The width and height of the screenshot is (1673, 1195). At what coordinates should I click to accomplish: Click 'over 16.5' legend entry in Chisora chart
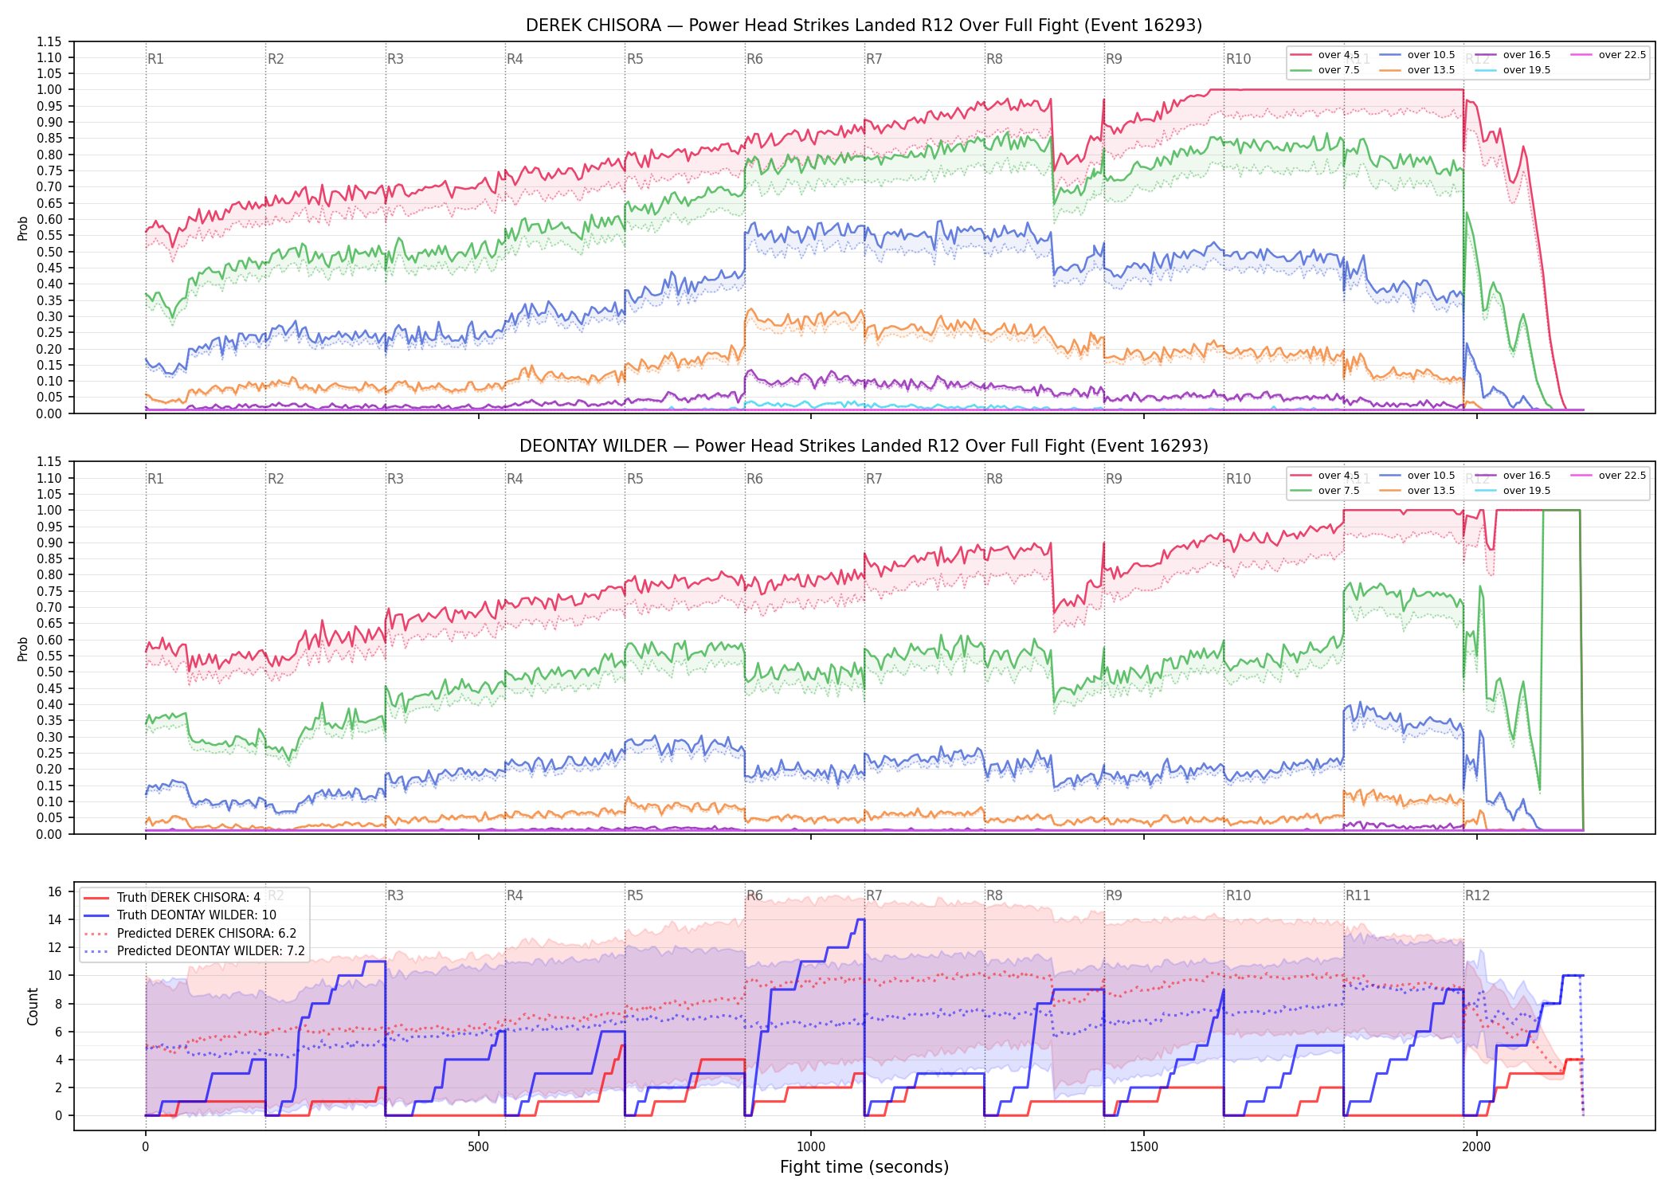(x=1513, y=55)
